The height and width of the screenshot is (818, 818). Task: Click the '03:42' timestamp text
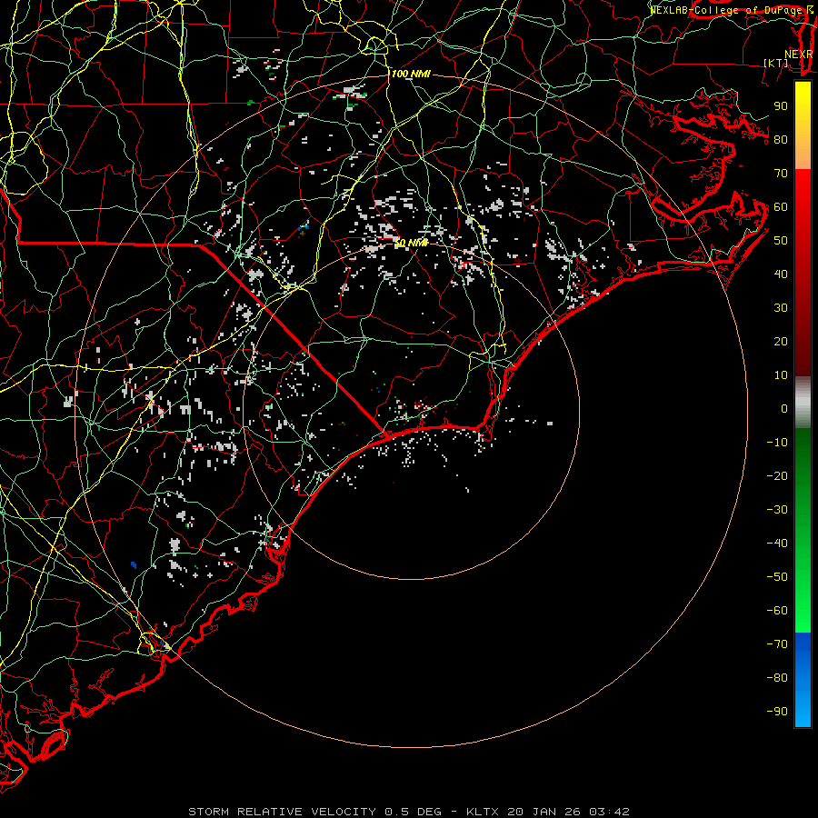pyautogui.click(x=609, y=812)
